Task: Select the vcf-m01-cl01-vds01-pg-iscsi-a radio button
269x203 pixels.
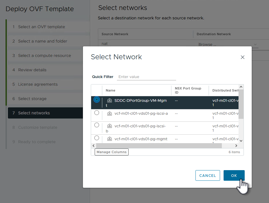Action: (97, 113)
